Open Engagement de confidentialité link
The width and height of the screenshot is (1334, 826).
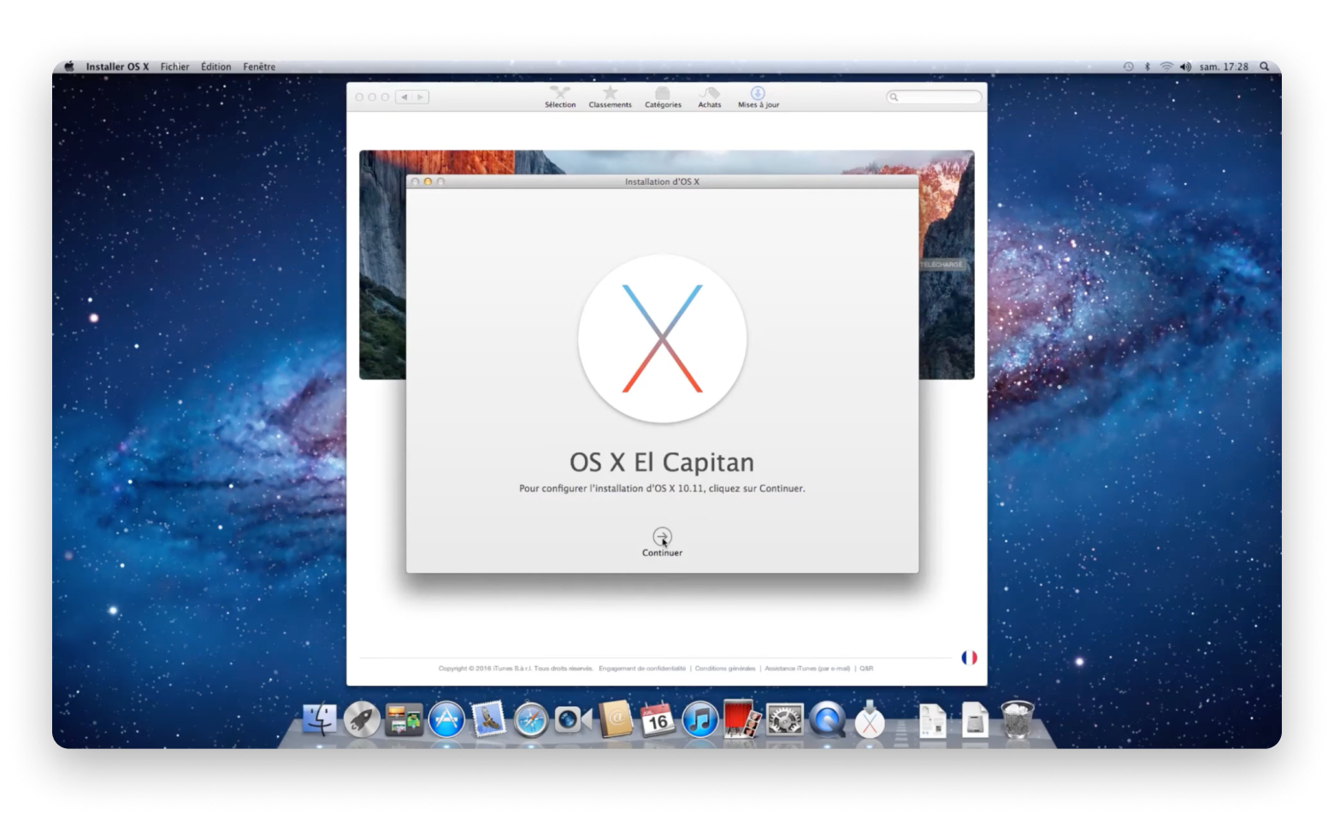pos(642,669)
